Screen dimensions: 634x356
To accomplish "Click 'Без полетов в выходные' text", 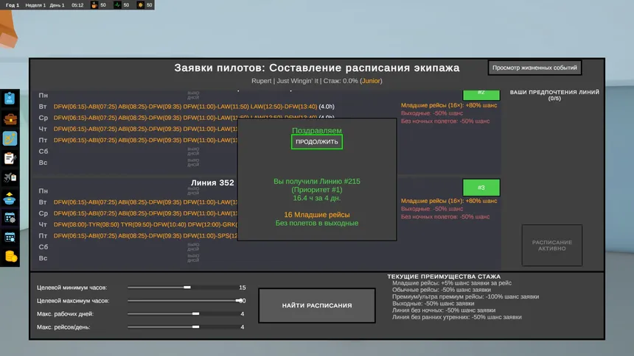I will point(316,223).
